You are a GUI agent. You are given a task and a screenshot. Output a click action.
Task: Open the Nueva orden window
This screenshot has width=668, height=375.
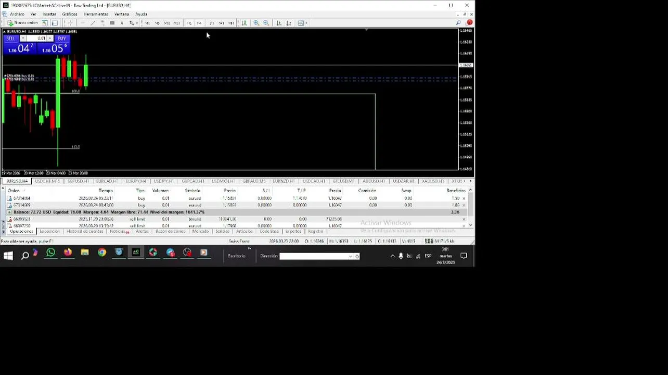click(x=23, y=23)
